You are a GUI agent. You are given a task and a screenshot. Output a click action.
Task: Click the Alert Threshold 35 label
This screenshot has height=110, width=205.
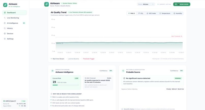(177, 36)
